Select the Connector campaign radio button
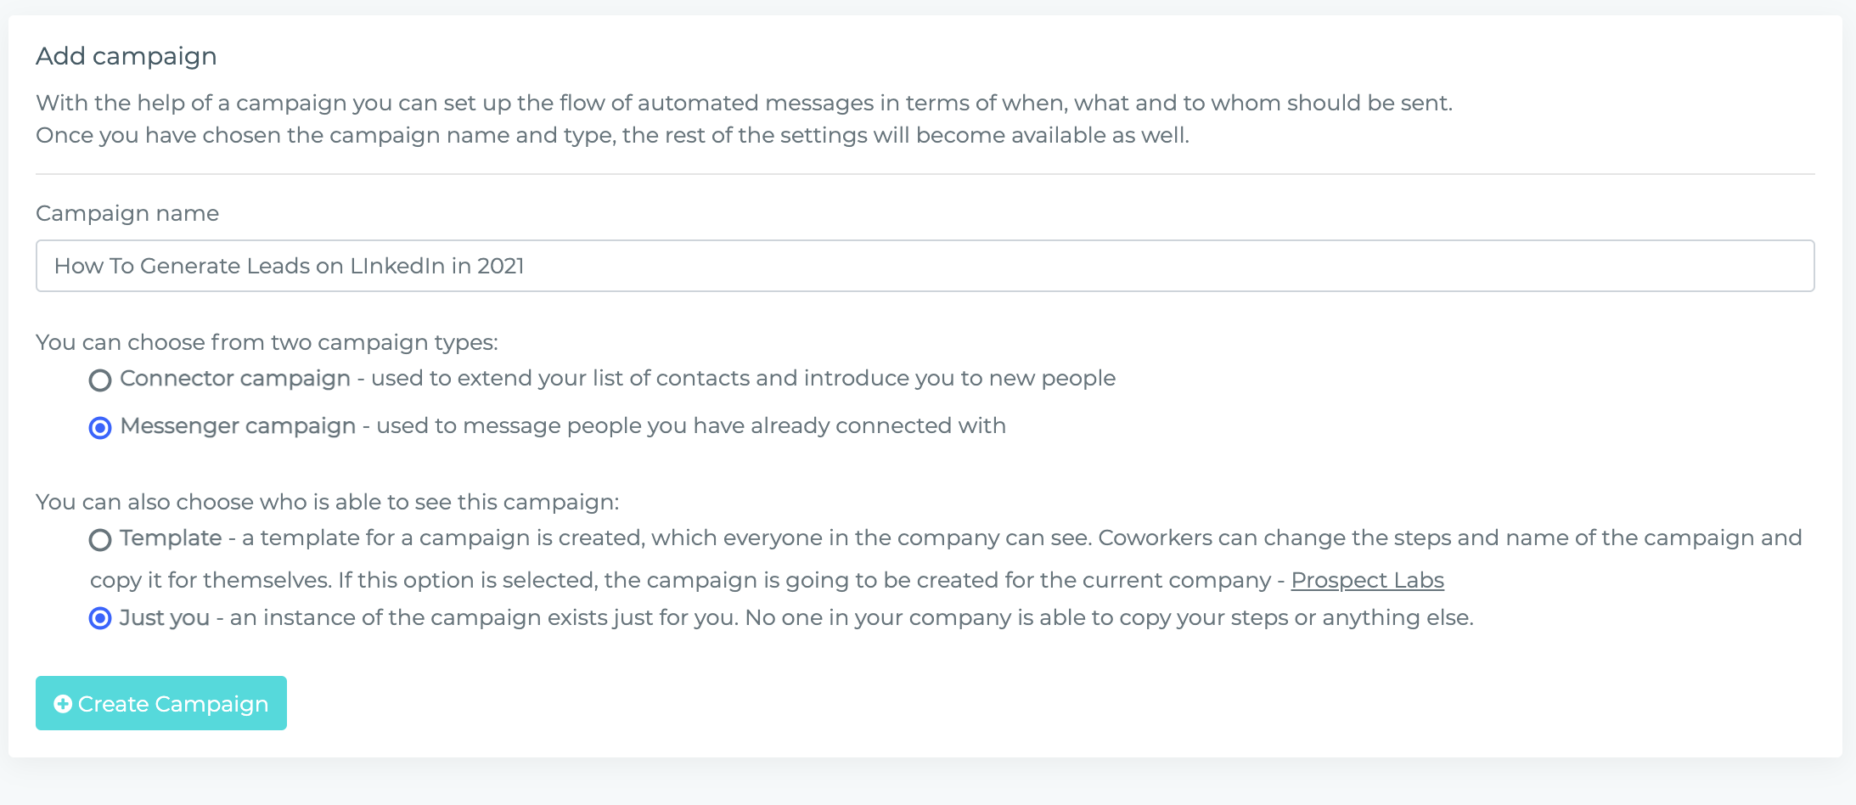 click(x=100, y=380)
